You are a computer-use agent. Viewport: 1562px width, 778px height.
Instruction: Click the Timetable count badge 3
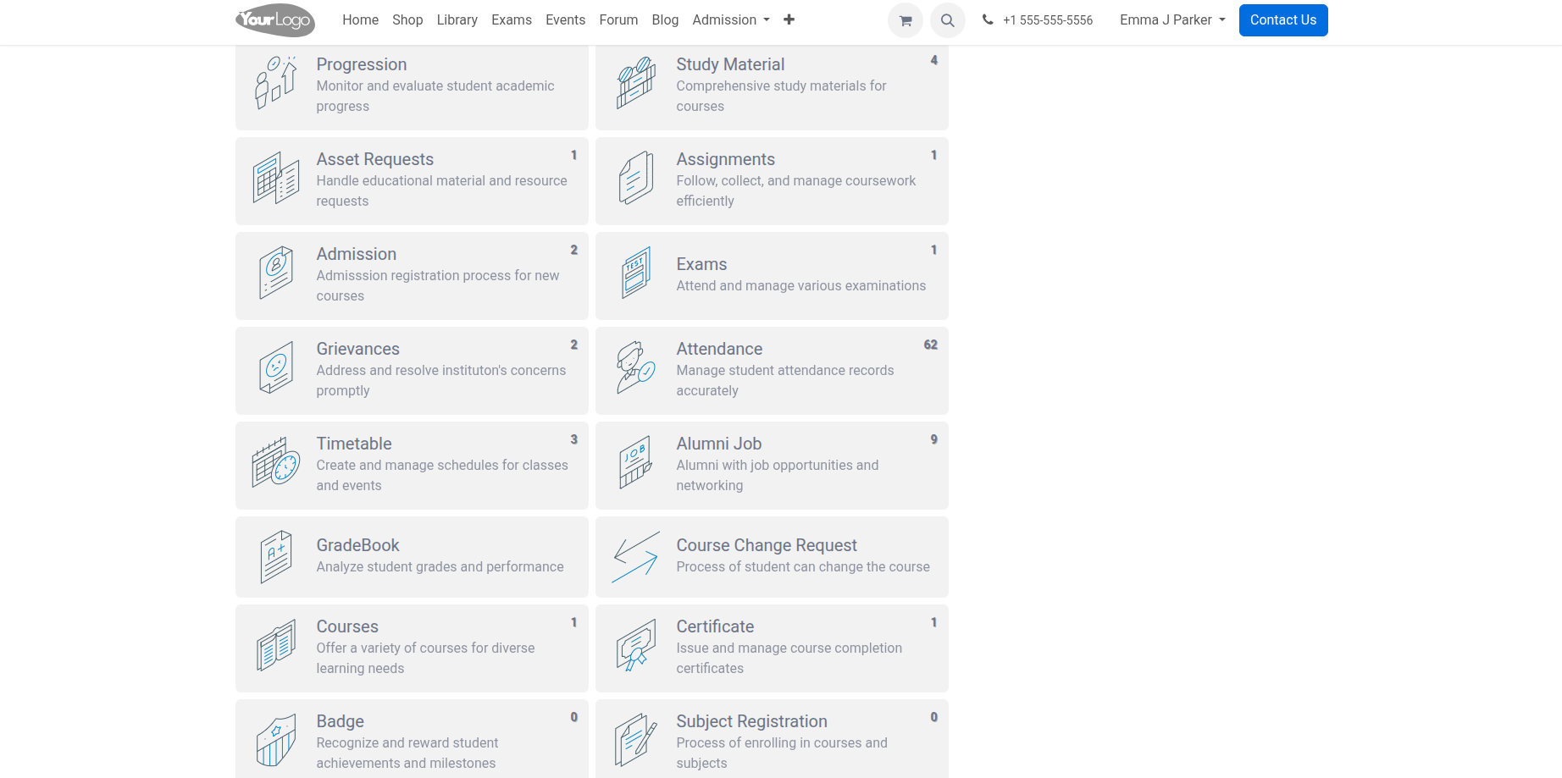(574, 439)
